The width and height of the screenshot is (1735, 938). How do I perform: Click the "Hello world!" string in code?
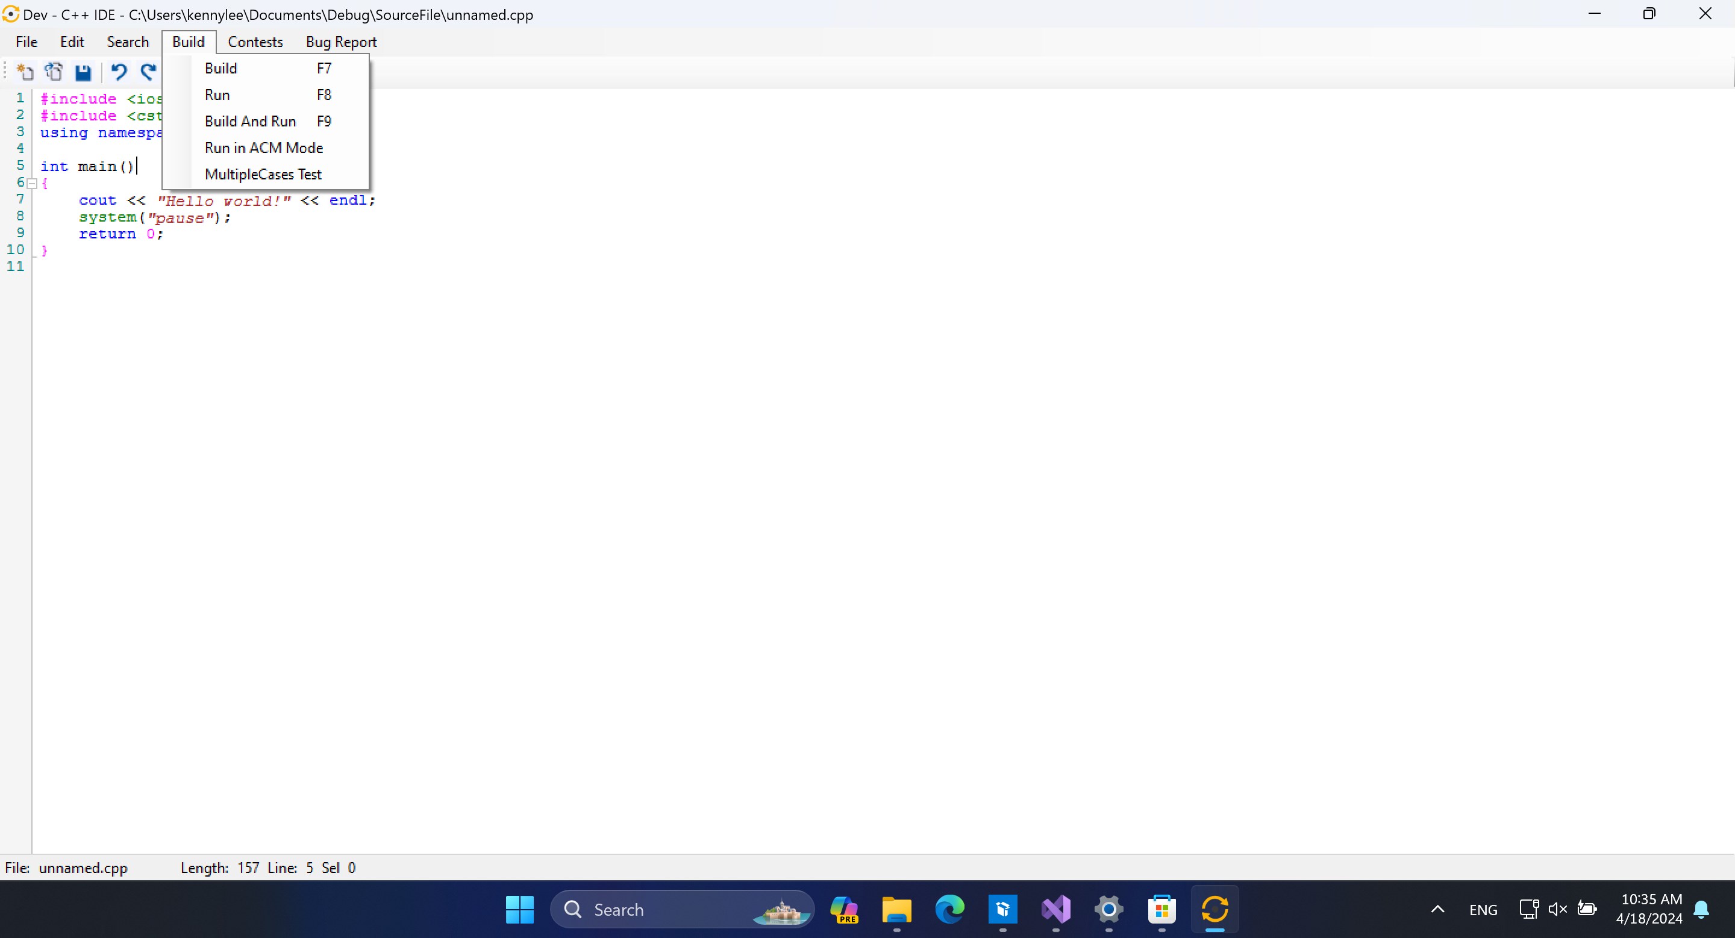point(224,200)
